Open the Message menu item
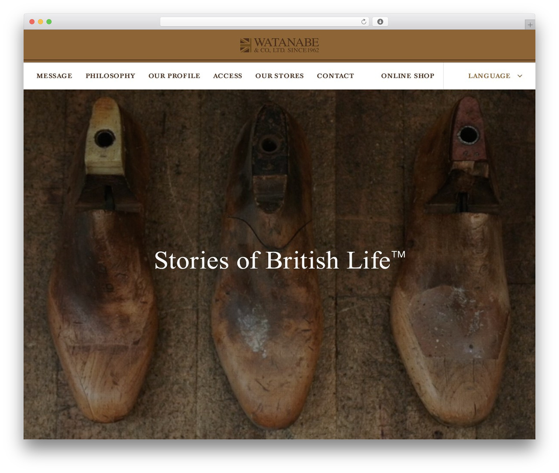This screenshot has width=559, height=473. (55, 76)
